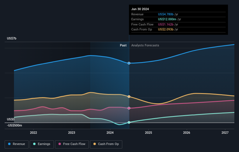The width and height of the screenshot is (239, 152).
Task: Click the Cash From Op label in tooltip
Action: point(141,30)
